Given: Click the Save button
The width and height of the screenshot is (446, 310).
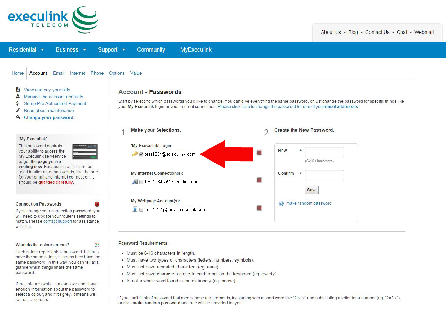Looking at the screenshot, I should tap(312, 190).
